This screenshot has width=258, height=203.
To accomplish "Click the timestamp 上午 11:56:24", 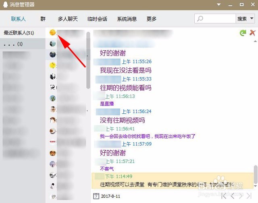I will (137, 112).
